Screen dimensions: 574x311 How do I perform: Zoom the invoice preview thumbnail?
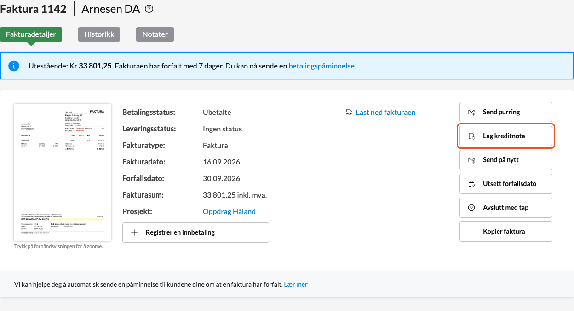click(63, 172)
